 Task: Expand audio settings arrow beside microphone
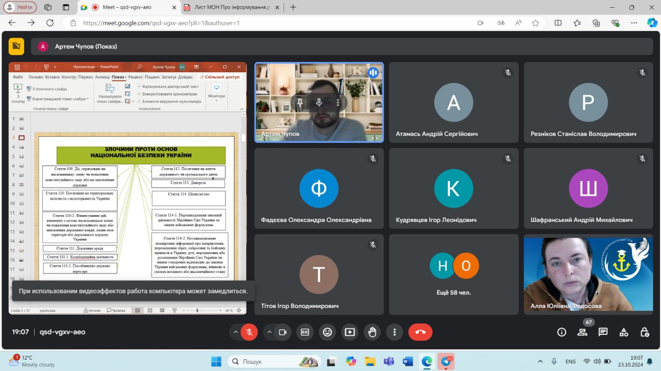[x=235, y=332]
